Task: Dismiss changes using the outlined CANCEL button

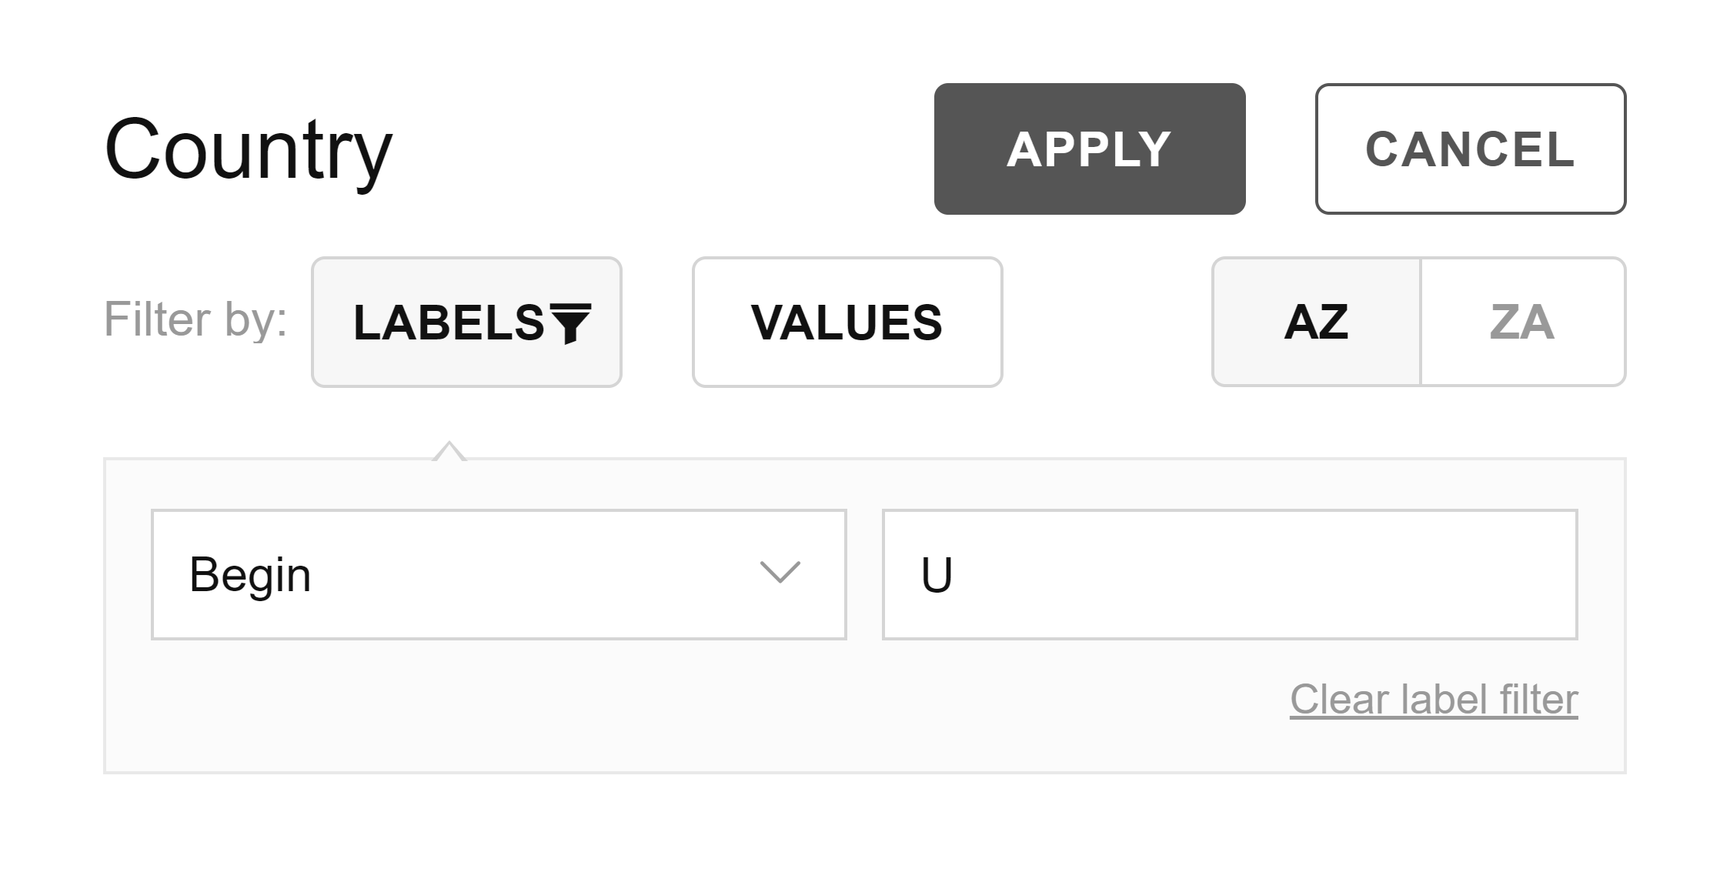Action: point(1471,149)
